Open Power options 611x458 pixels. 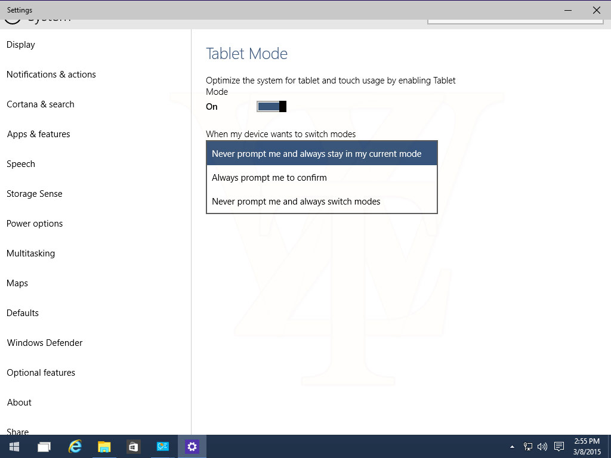click(x=35, y=224)
